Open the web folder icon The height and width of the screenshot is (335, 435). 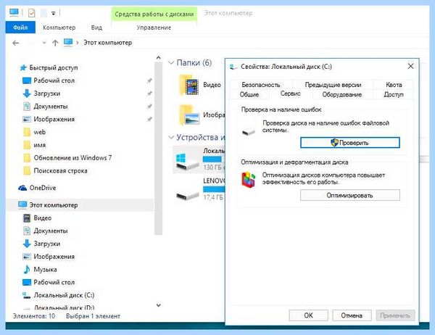(27, 132)
